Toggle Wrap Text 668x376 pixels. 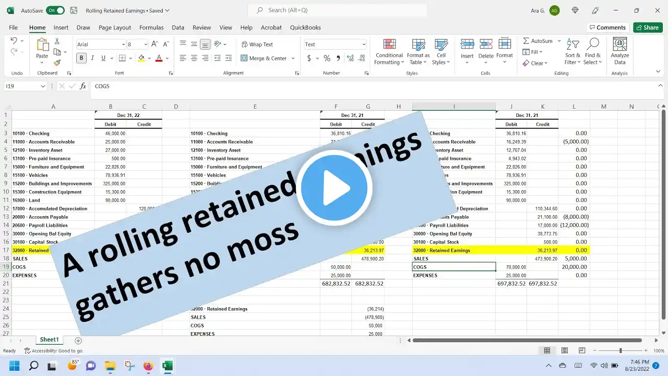point(257,44)
